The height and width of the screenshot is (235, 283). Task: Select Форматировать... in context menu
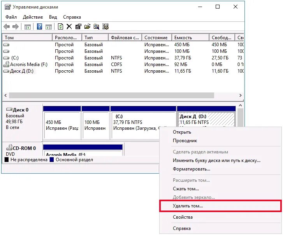(x=220, y=169)
